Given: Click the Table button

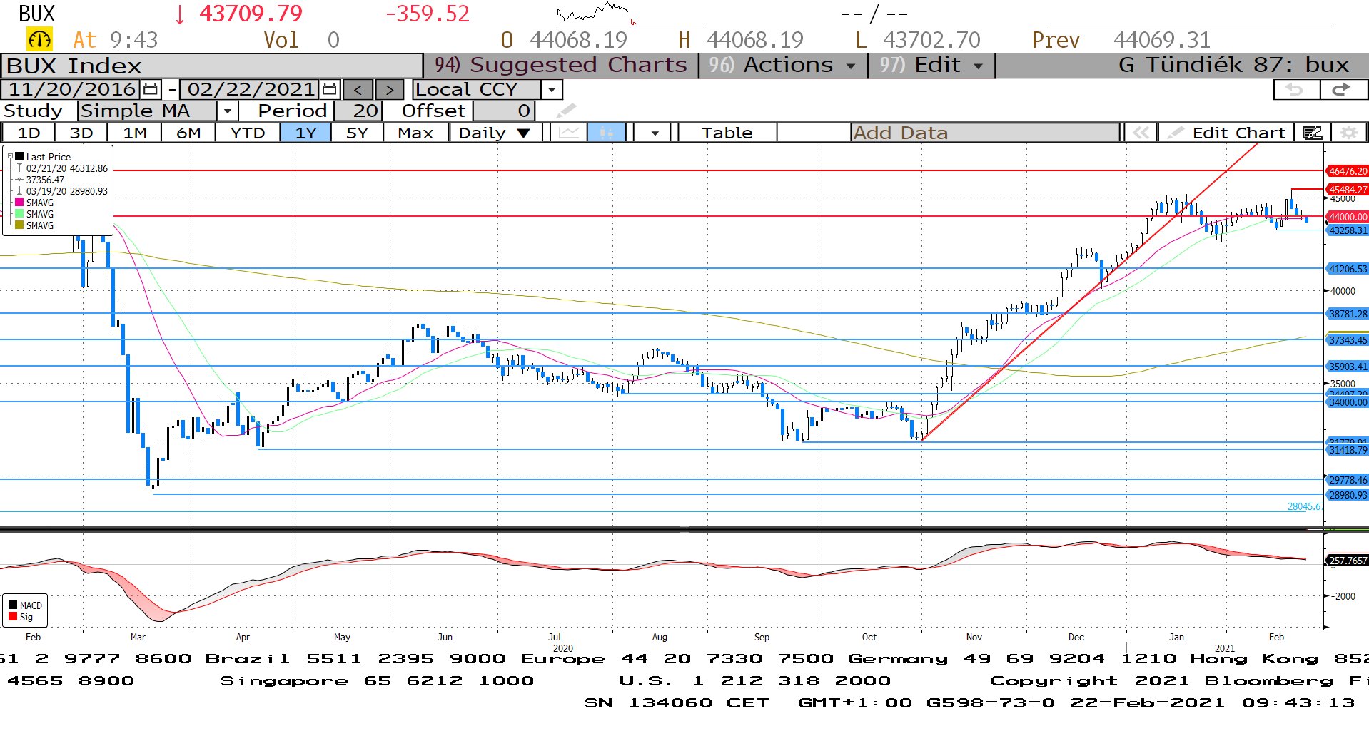Looking at the screenshot, I should (727, 133).
